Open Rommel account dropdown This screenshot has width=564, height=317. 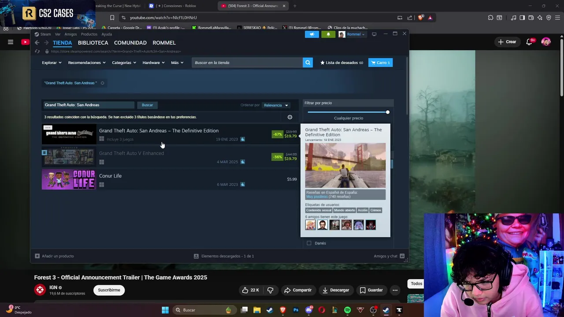pos(352,34)
